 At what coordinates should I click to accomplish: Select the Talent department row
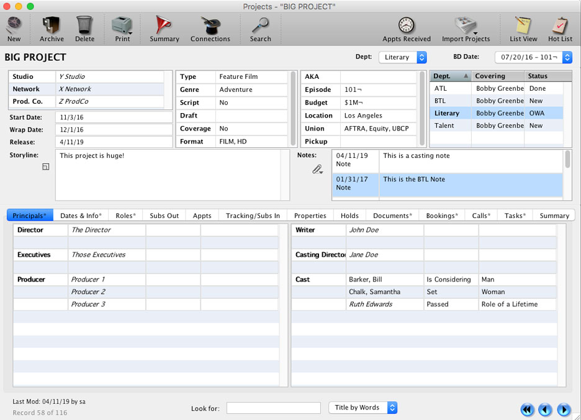coord(496,126)
